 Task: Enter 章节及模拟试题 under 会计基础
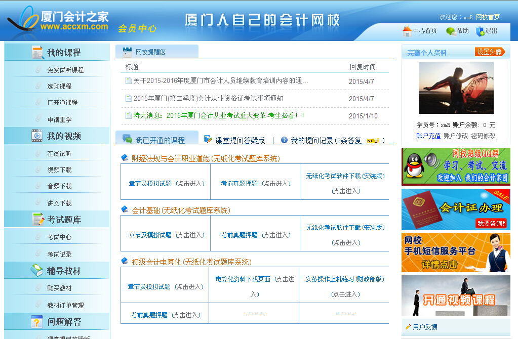(150, 235)
